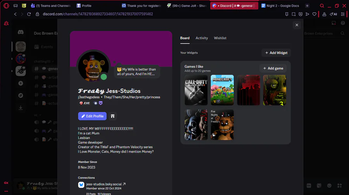Click the Add Widget button
This screenshot has height=195, width=349.
(276, 53)
